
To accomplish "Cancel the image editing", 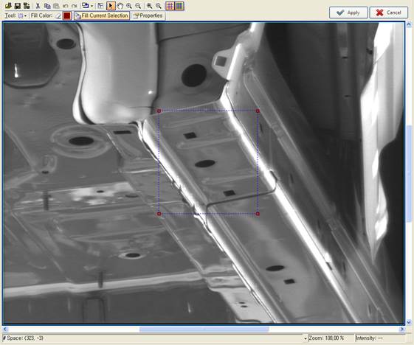I will (389, 13).
